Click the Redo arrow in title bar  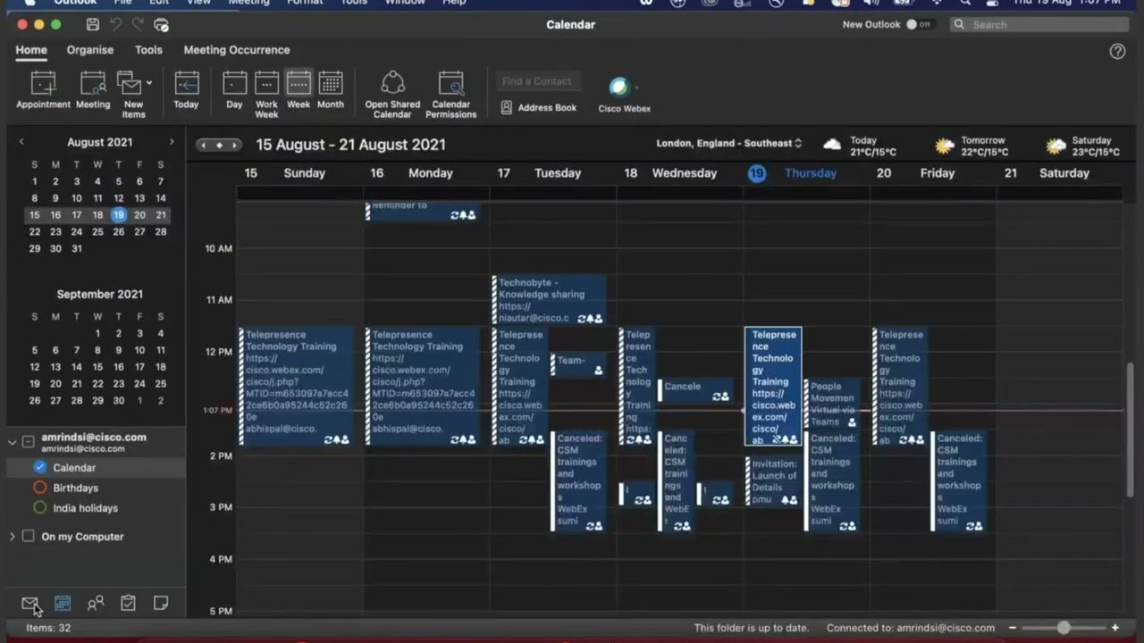click(x=138, y=24)
